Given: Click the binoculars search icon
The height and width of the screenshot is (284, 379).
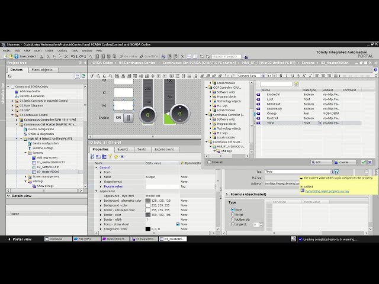Looking at the screenshot, I should pos(246,57).
